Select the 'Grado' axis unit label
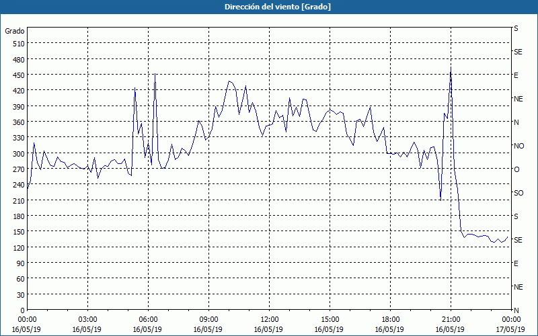Viewport: 538px width, 336px height. coord(15,31)
